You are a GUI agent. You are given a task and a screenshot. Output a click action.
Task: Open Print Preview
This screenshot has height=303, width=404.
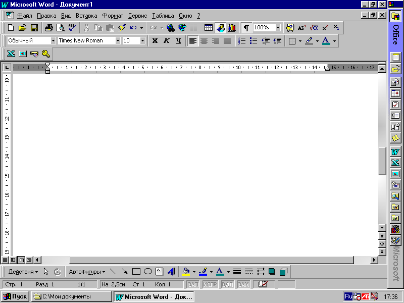(60, 28)
